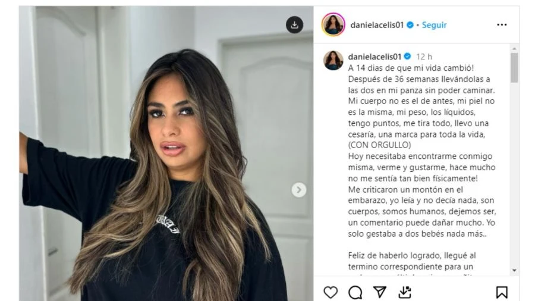Click the header profile picture with story ring

(x=333, y=24)
